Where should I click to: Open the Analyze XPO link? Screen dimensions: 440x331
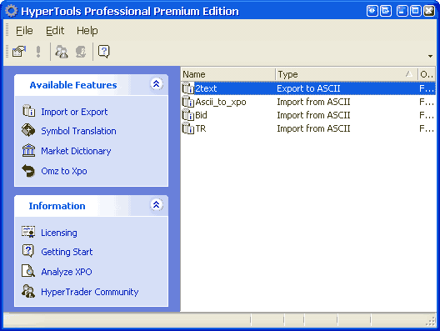67,272
